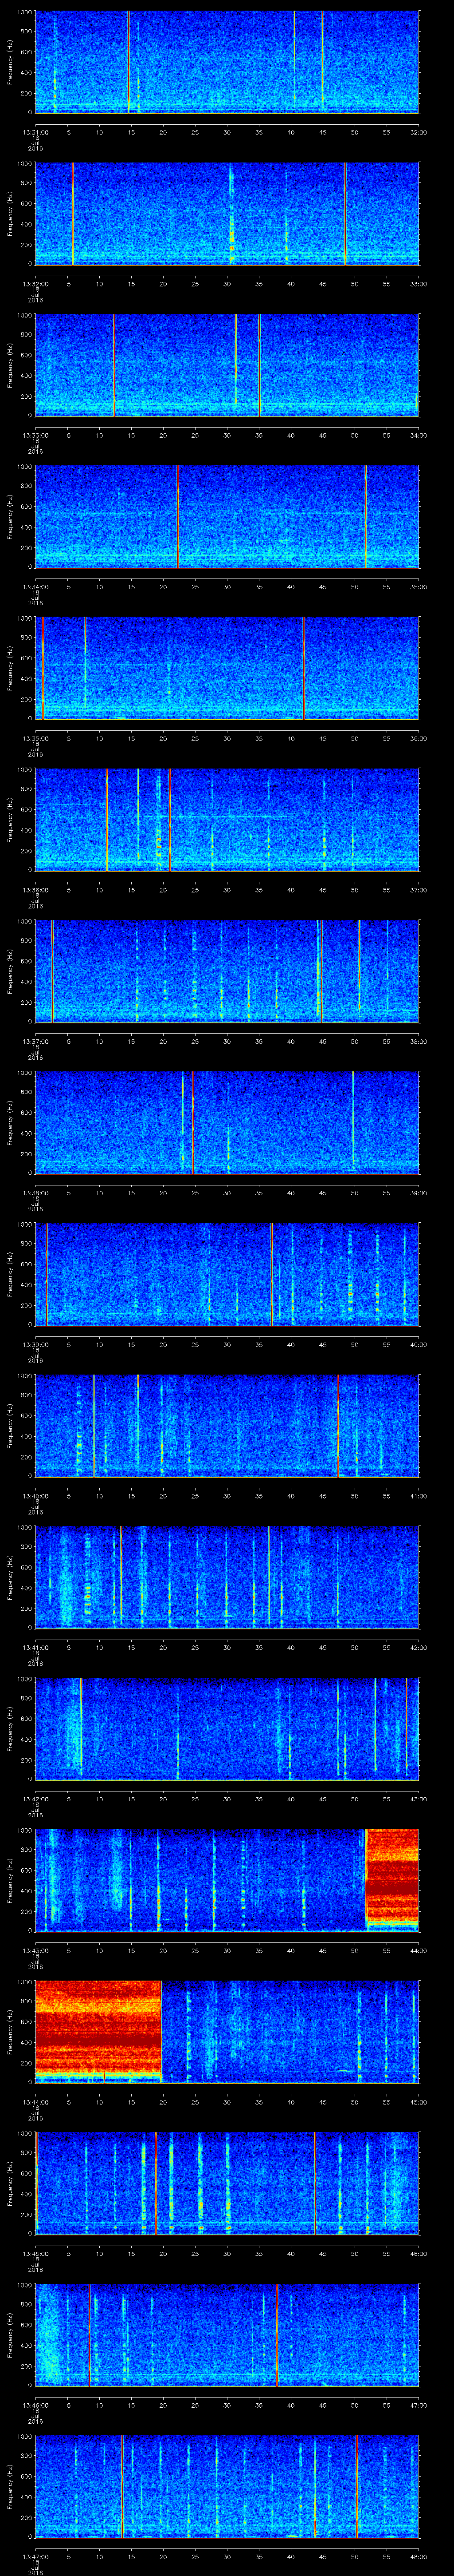
Task: Select the '36:00' end time label
Action: pos(418,738)
